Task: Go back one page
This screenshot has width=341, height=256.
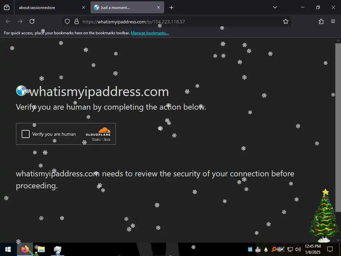Action: [8, 21]
